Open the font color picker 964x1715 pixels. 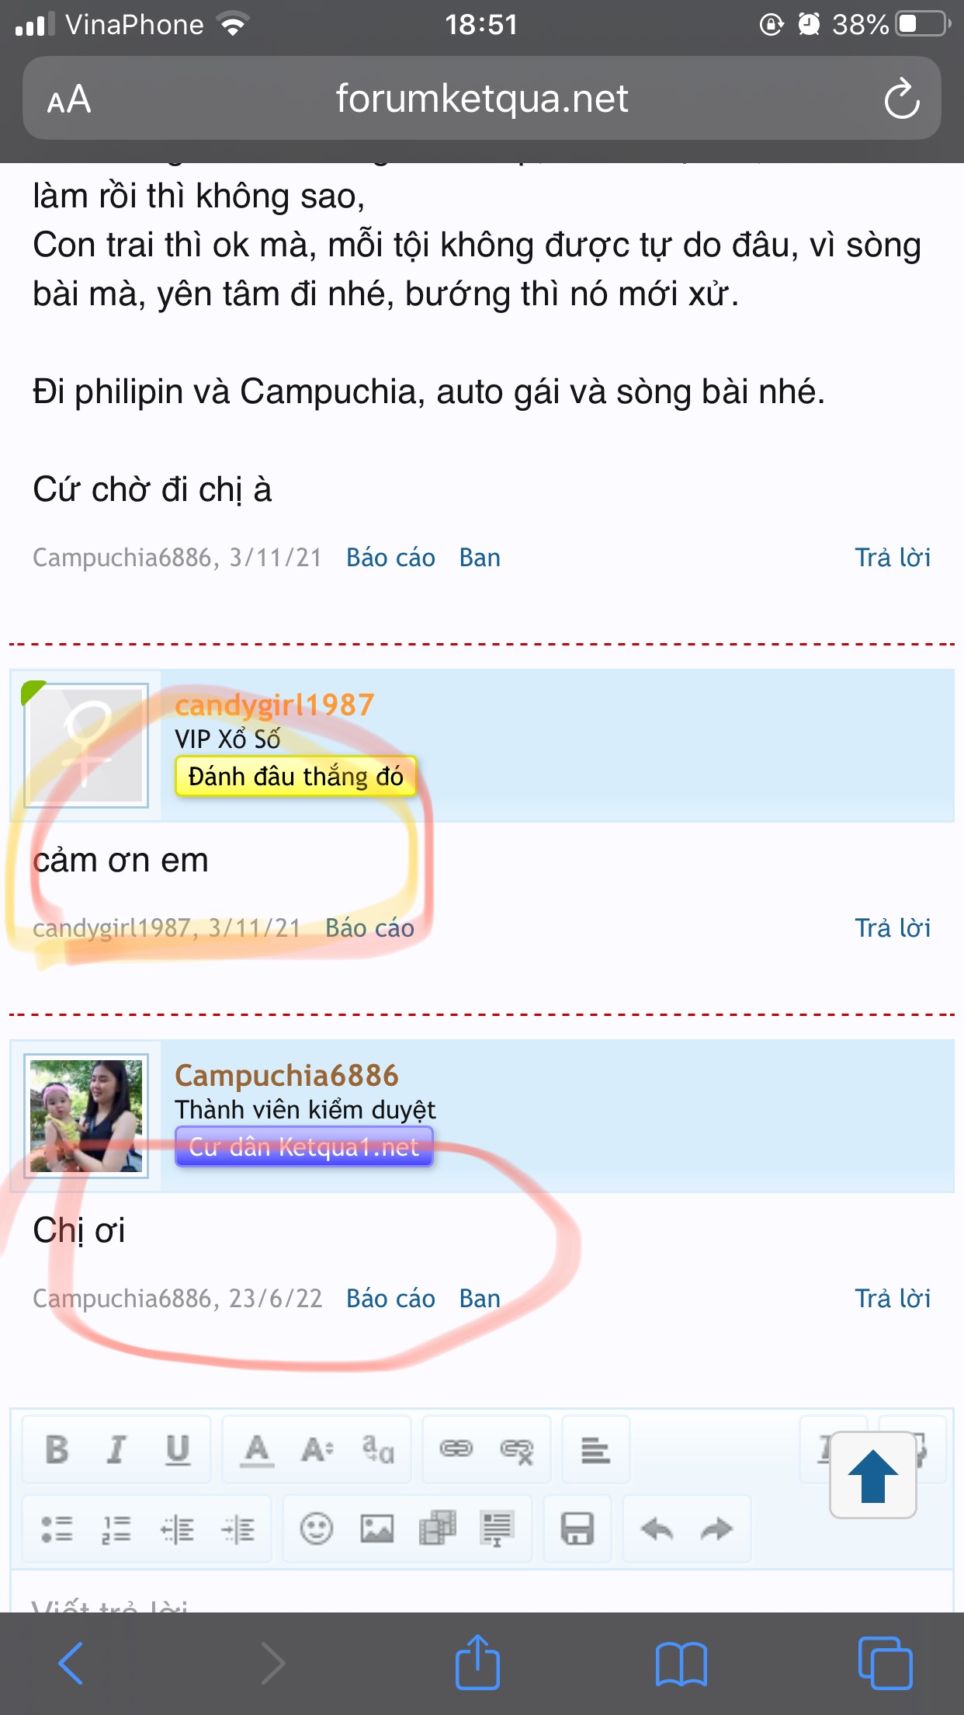(257, 1449)
